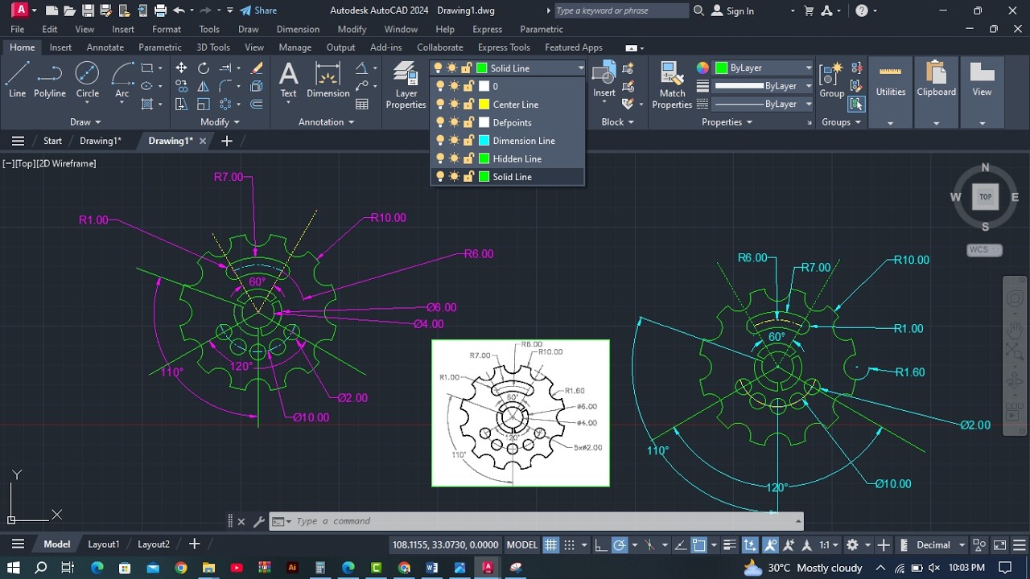This screenshot has width=1030, height=579.
Task: Click the AutoCAD icon in Windows taskbar
Action: tap(488, 568)
